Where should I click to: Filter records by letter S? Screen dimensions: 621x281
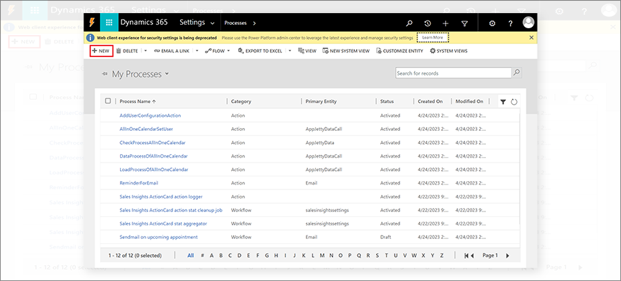click(377, 256)
